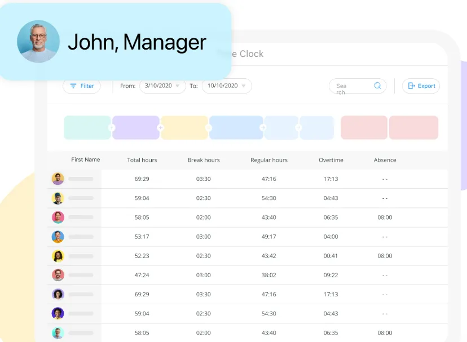This screenshot has width=467, height=342.
Task: Sort by Total hours column header
Action: click(142, 160)
